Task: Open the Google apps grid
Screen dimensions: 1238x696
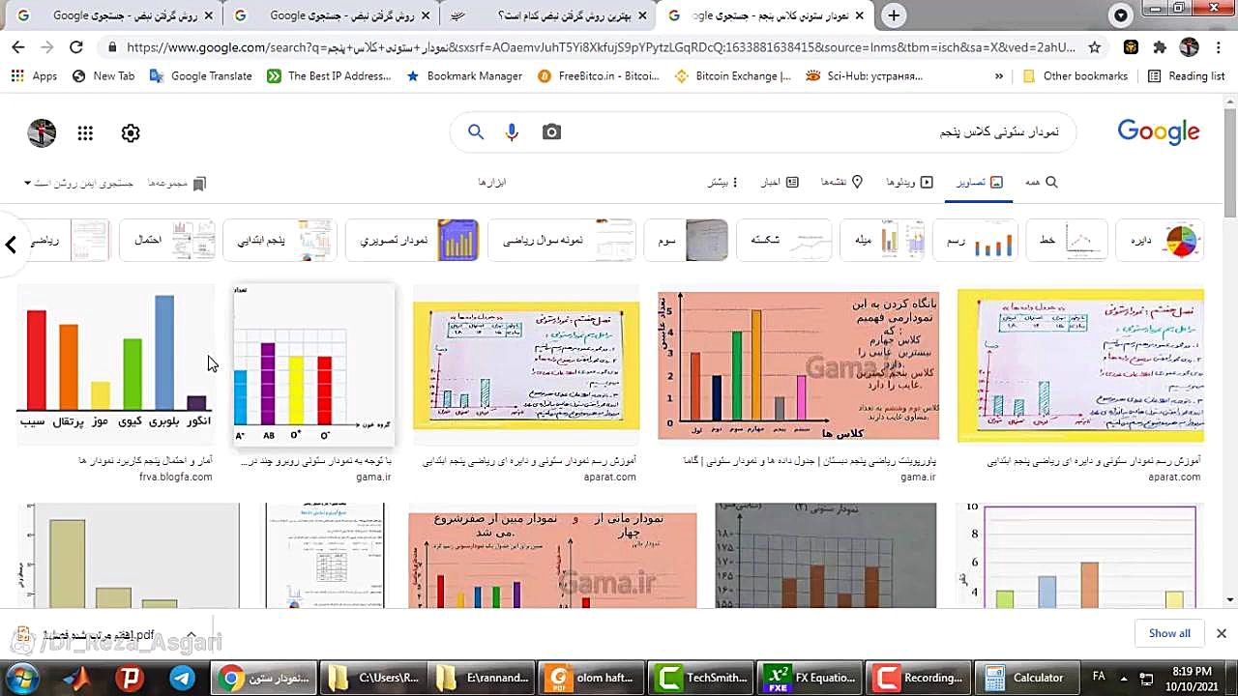Action: [85, 133]
